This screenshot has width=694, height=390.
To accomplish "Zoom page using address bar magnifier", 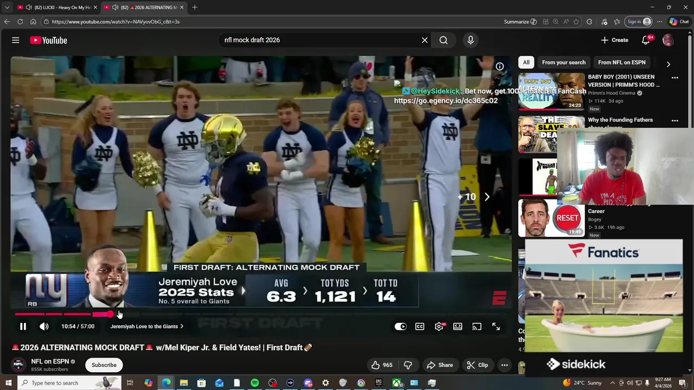I will [556, 22].
